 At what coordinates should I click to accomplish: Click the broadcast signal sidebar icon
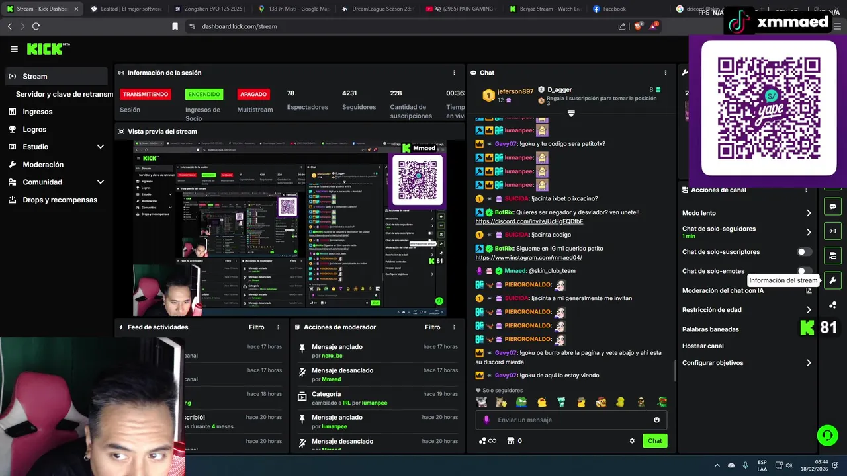pyautogui.click(x=832, y=231)
